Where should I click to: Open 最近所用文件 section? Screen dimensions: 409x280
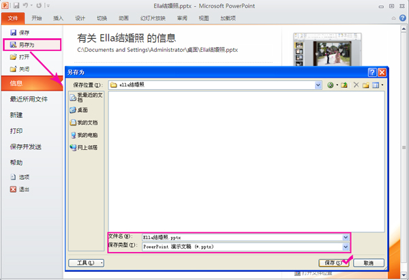click(29, 99)
